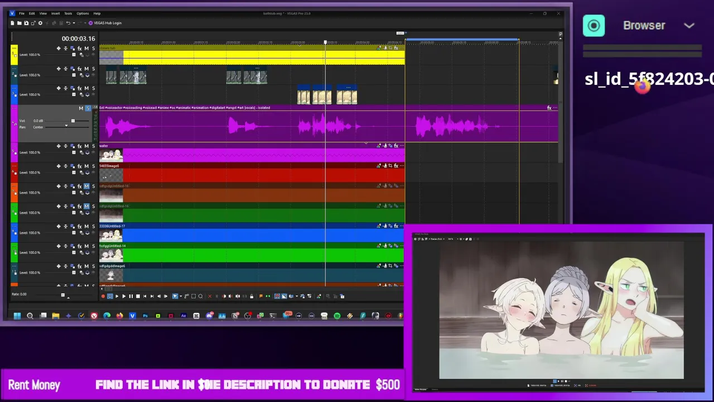Open Track FX for track 5 water
This screenshot has height=402, width=714.
[79, 146]
